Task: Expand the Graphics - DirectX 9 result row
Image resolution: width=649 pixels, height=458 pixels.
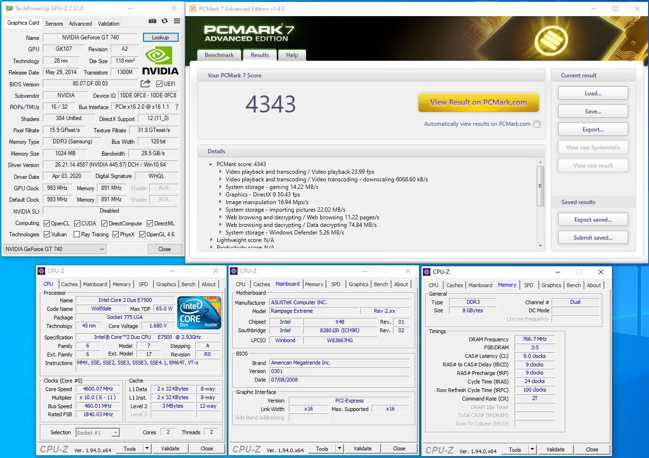Action: (x=220, y=195)
